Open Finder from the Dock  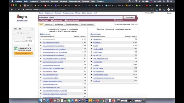[40, 100]
